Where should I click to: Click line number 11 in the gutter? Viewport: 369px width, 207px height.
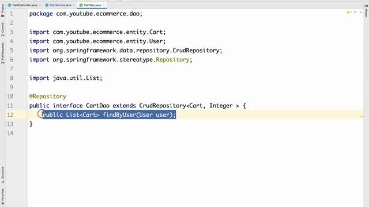[x=10, y=106]
